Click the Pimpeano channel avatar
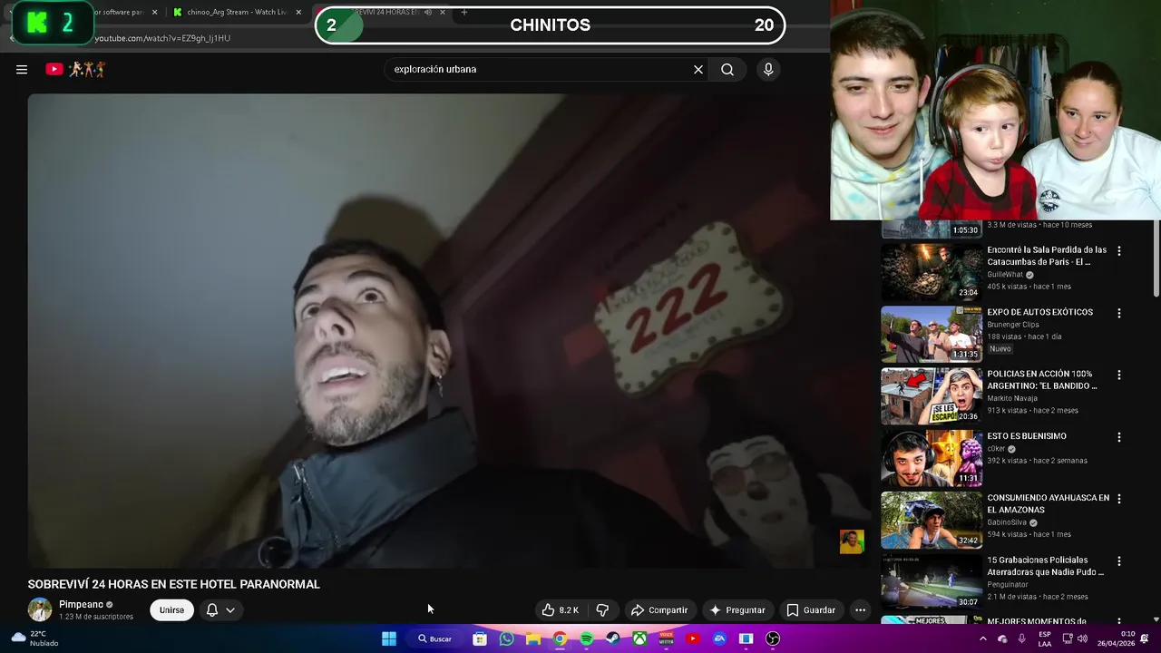Screen dimensions: 1161x653 pos(40,609)
